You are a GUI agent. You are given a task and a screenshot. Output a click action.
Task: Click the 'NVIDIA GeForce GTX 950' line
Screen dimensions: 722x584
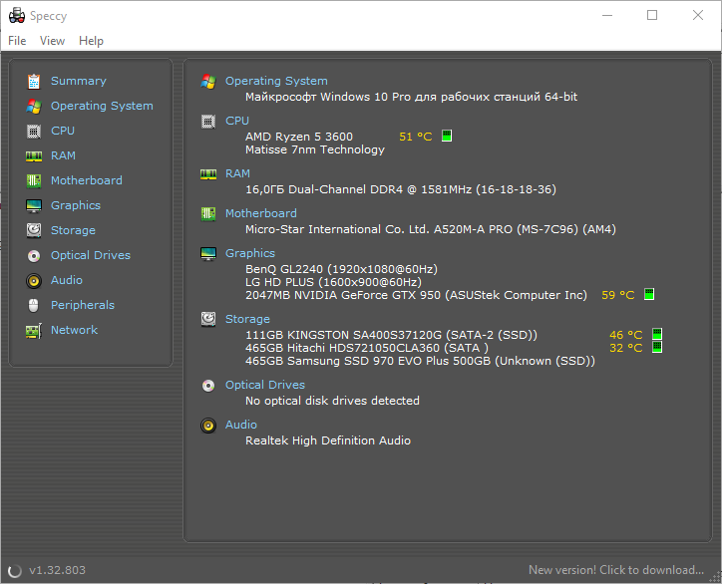coord(416,295)
